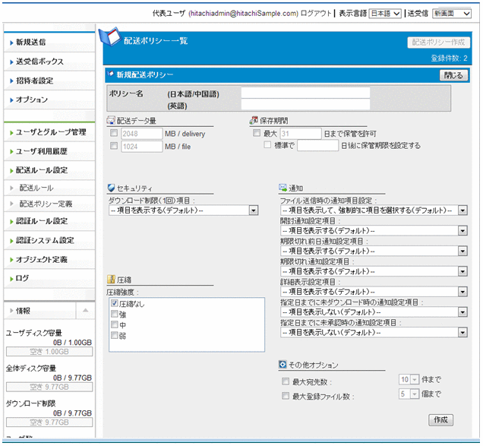
Task: Check the 最大 日まで保管を許可 checkbox
Action: click(x=257, y=133)
